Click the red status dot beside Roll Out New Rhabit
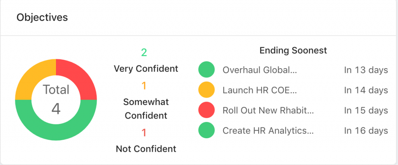This screenshot has width=398, height=165. tap(206, 110)
